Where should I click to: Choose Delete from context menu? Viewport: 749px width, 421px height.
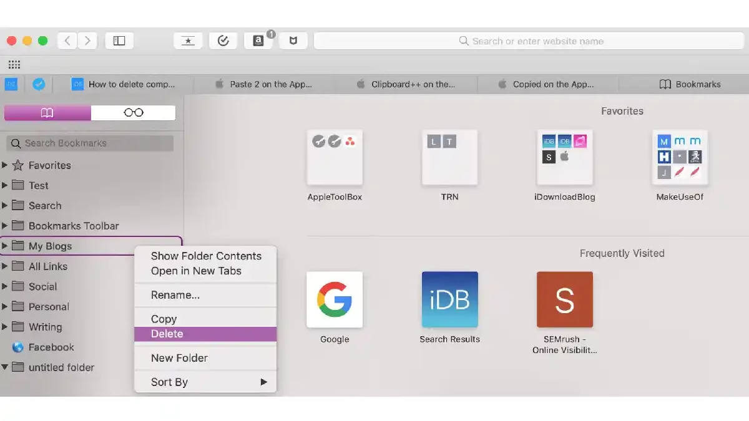(x=205, y=334)
